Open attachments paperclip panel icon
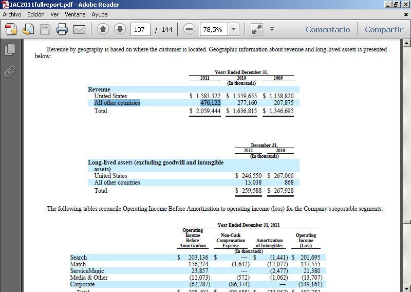Viewport: 411px width, 292px height. [x=10, y=71]
